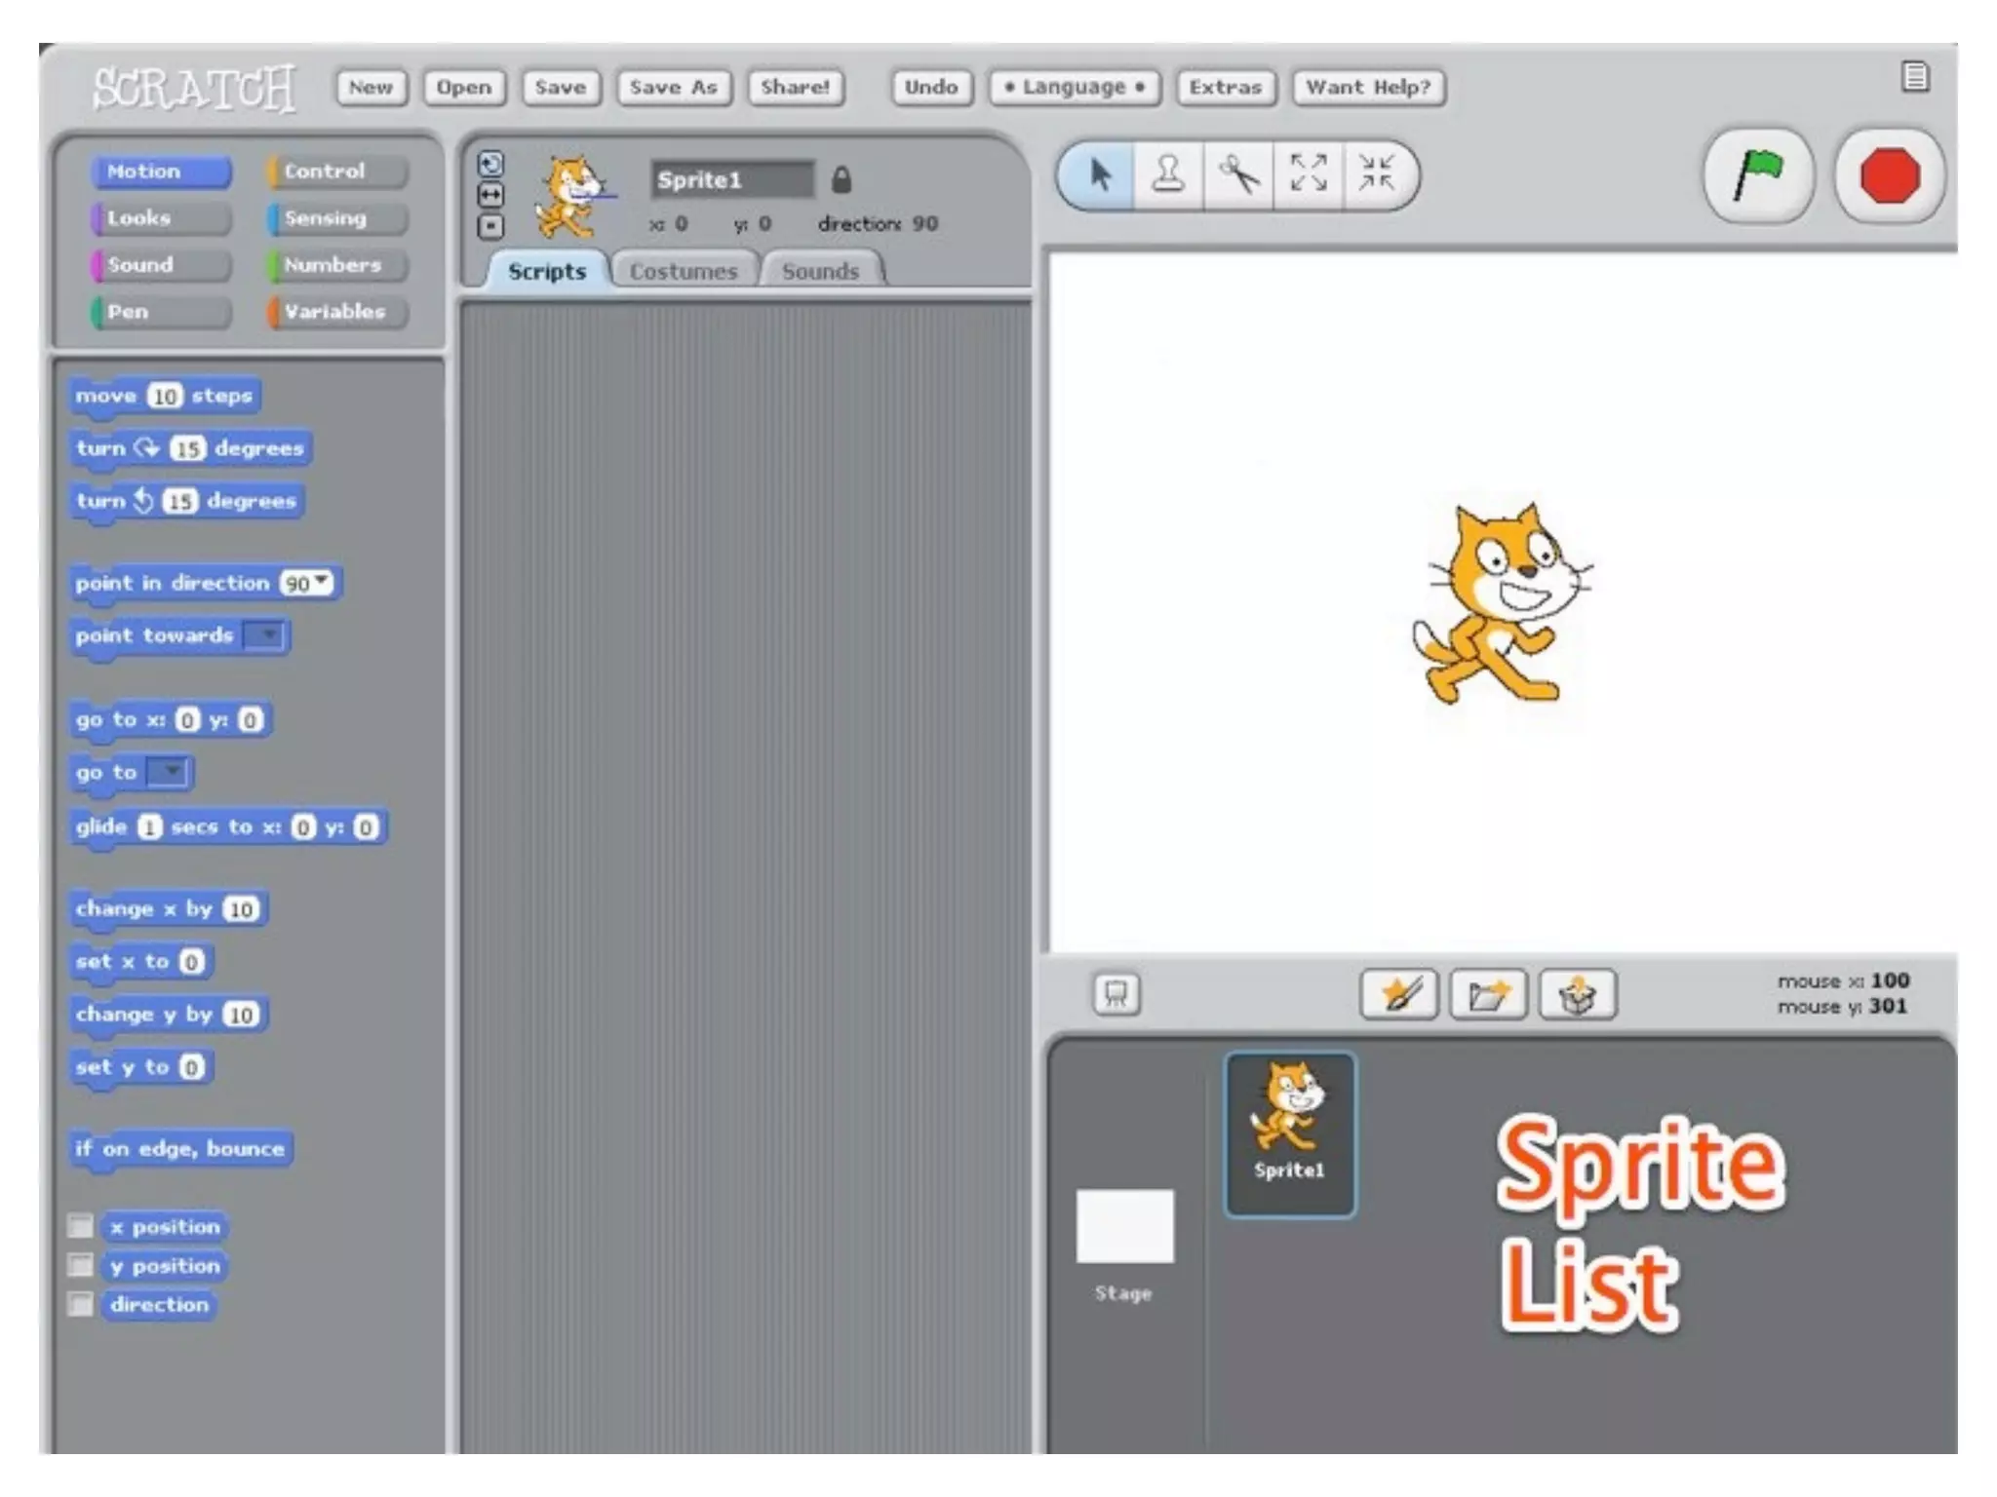Click the move 10 steps block
Viewport: 1997px width, 1497px height.
165,396
